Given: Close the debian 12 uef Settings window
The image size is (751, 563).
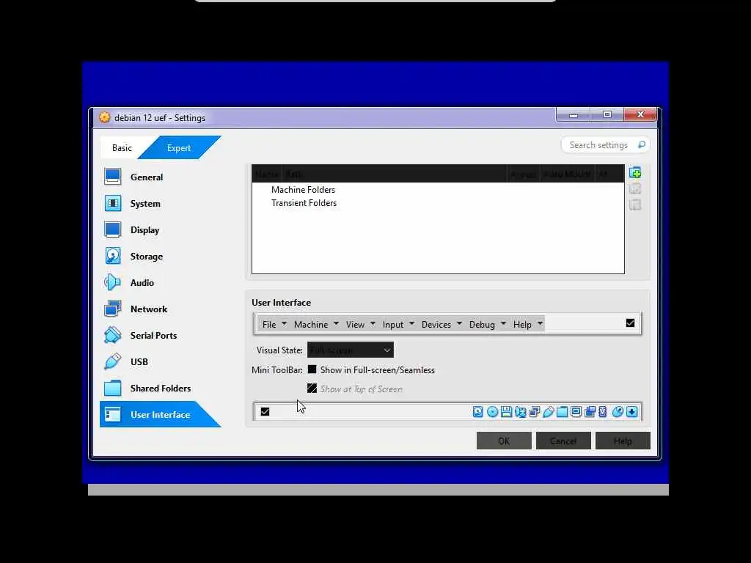Looking at the screenshot, I should (x=640, y=114).
